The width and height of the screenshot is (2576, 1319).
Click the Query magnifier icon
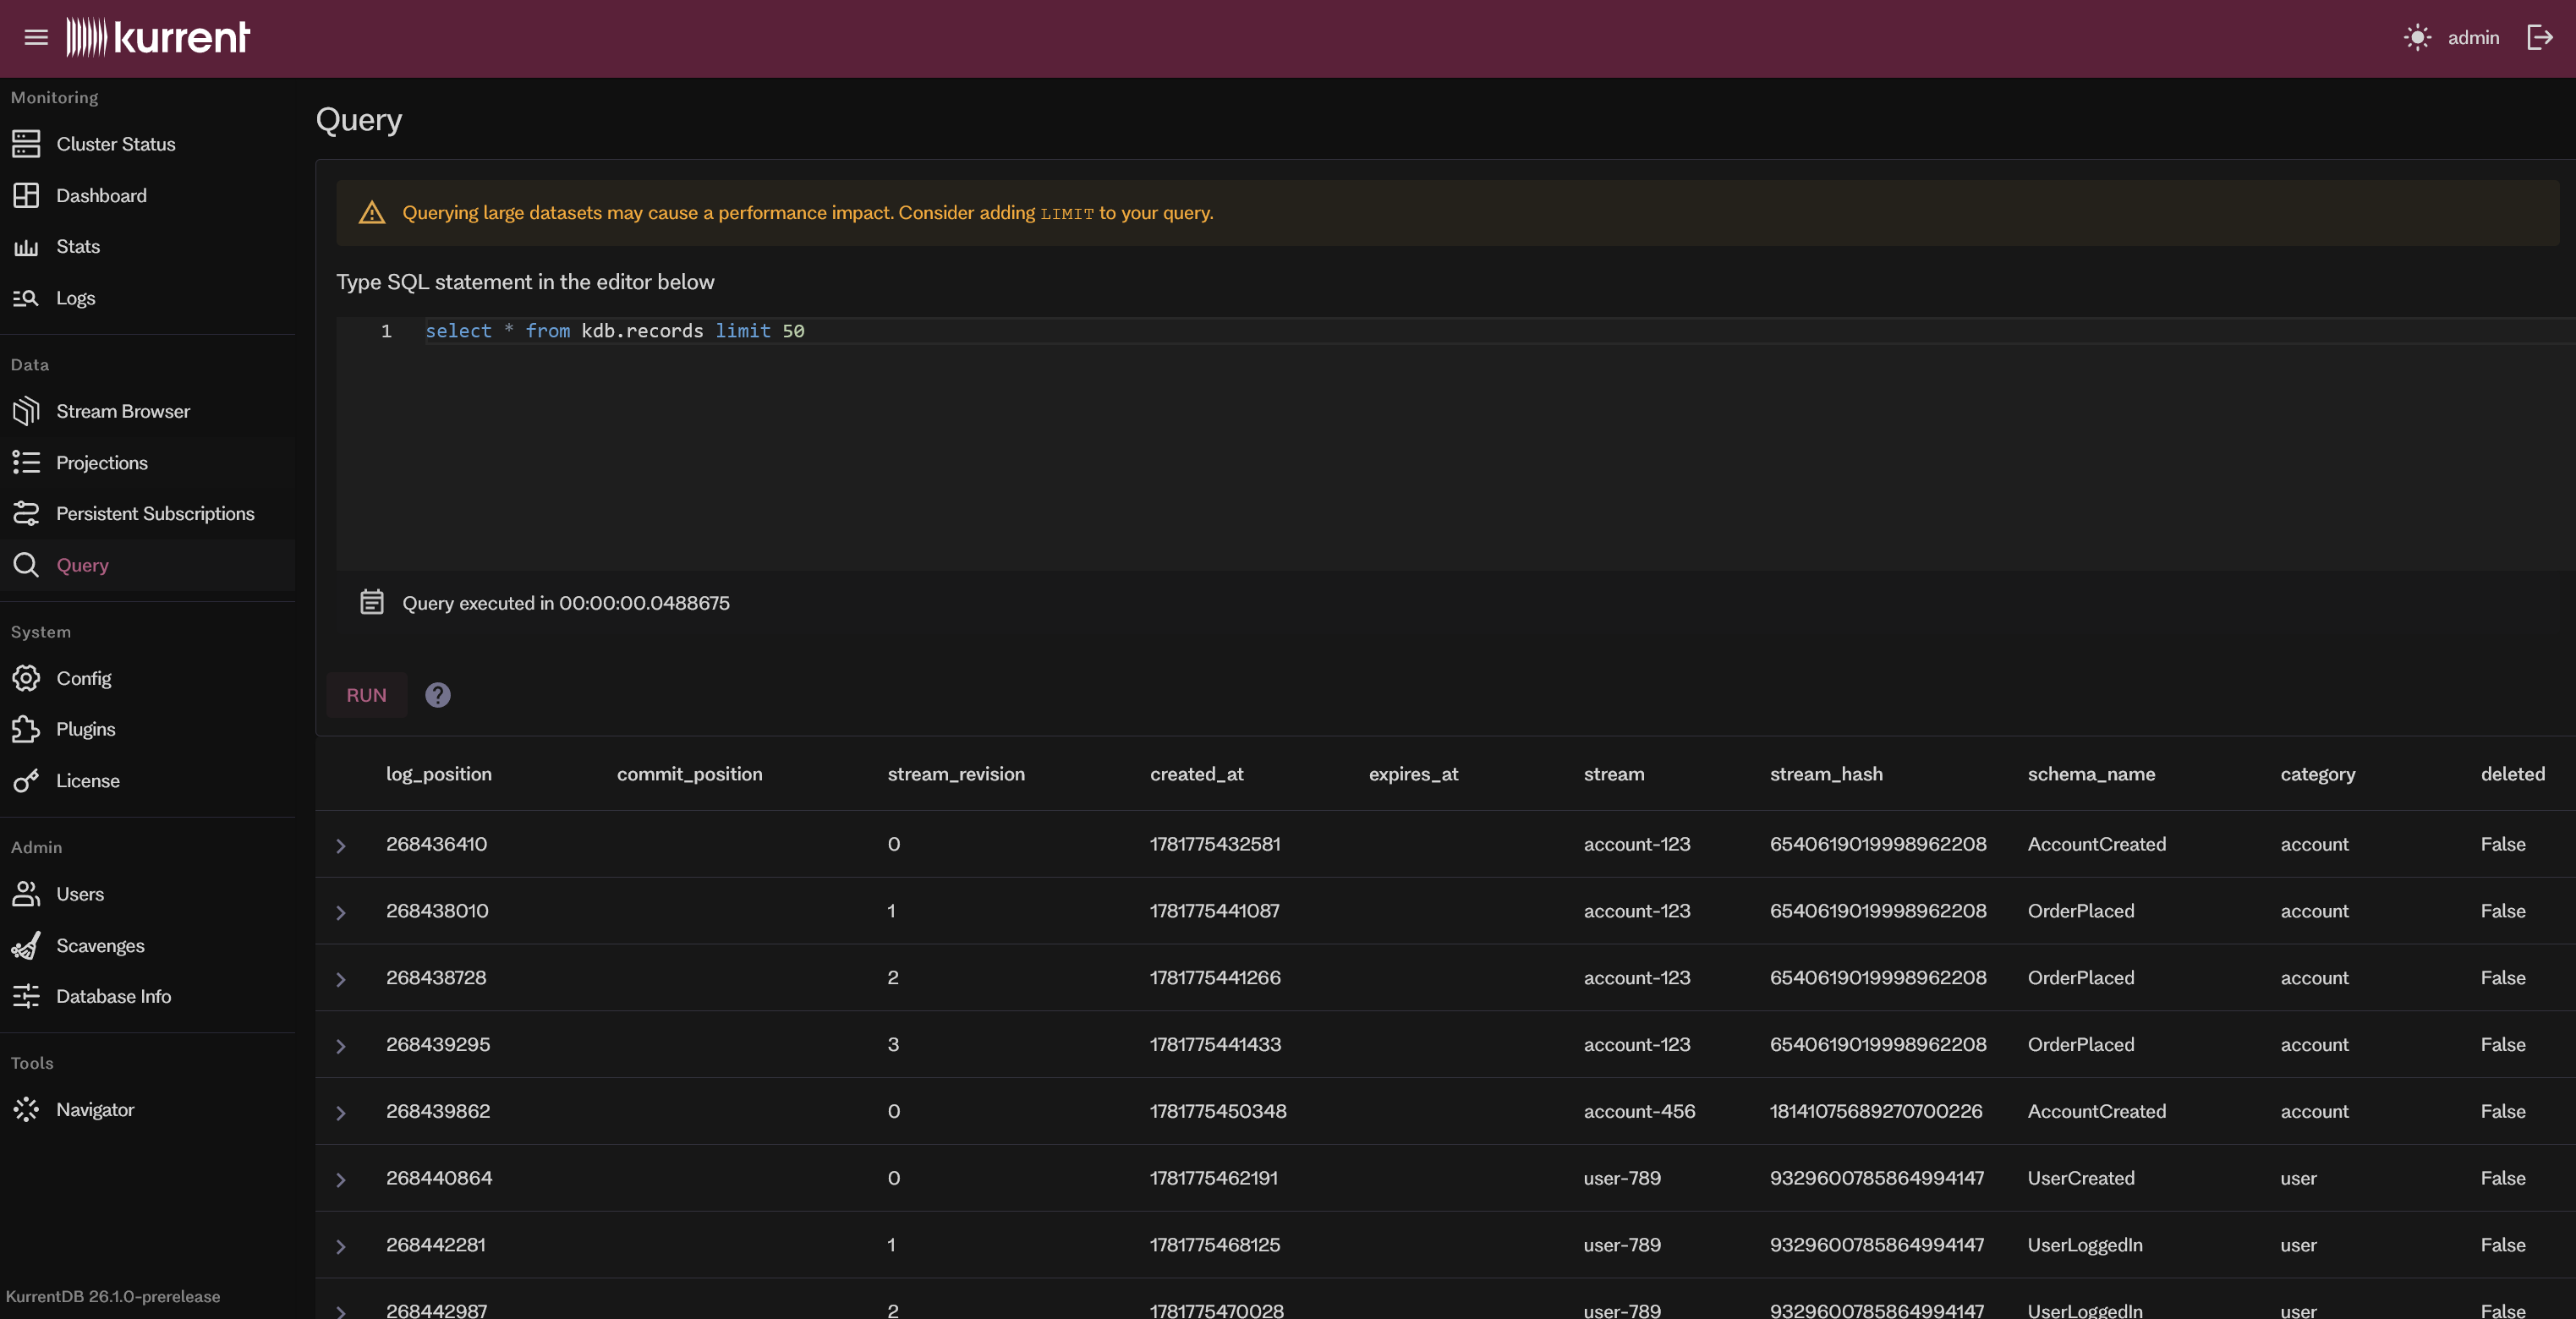(26, 565)
